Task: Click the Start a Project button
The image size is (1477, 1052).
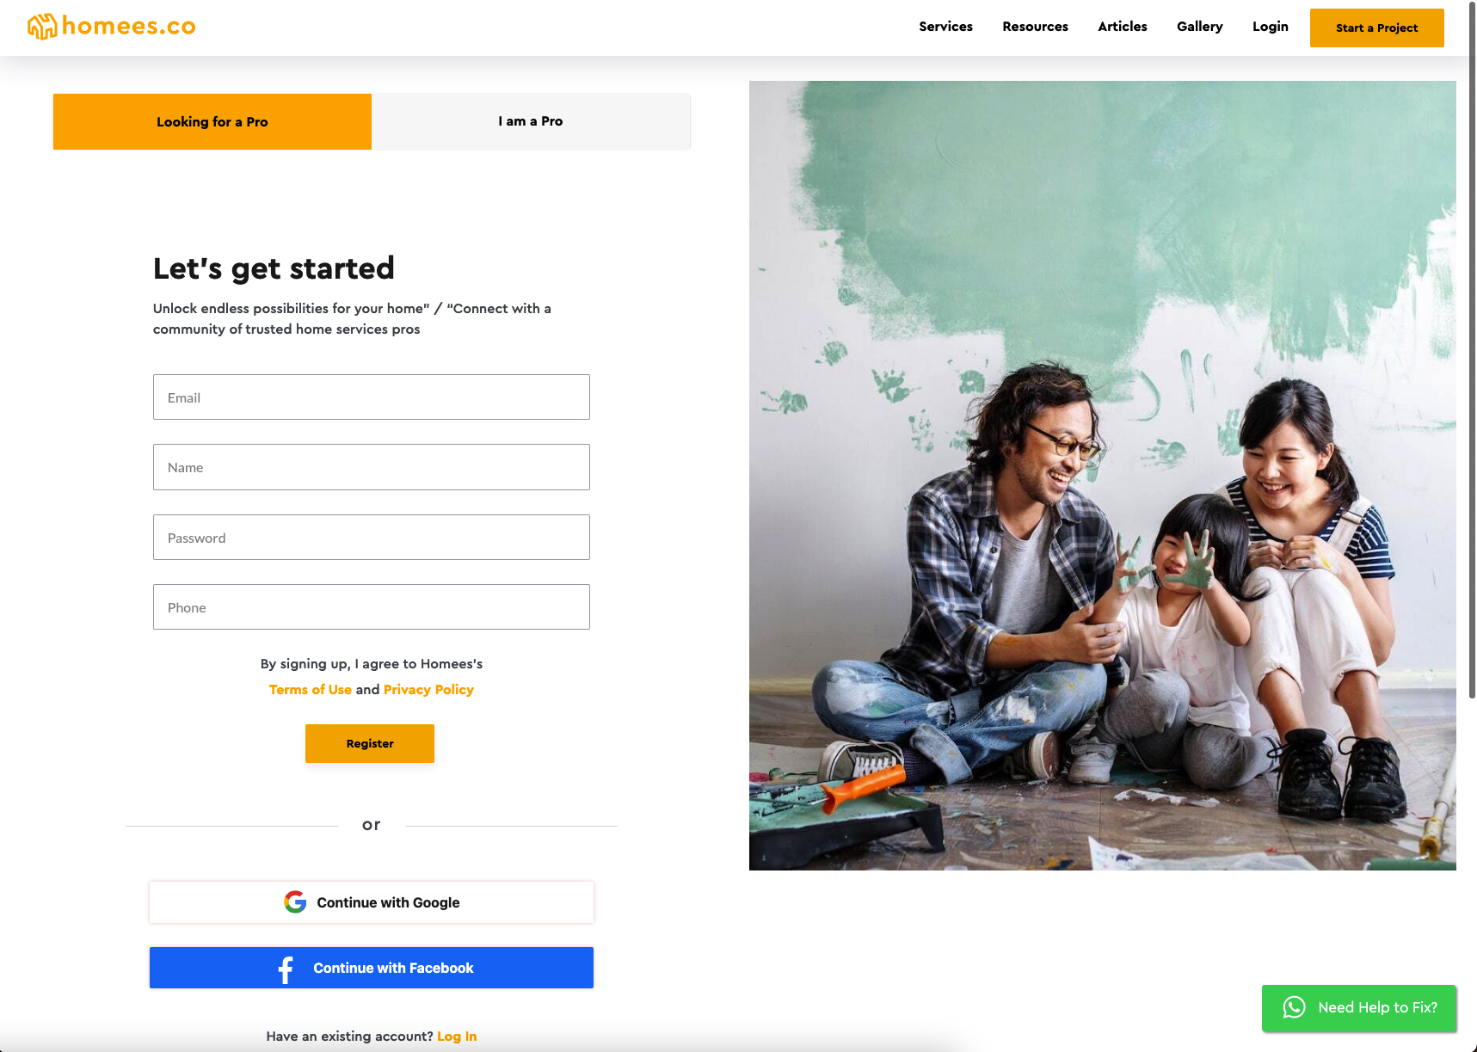Action: pos(1376,28)
